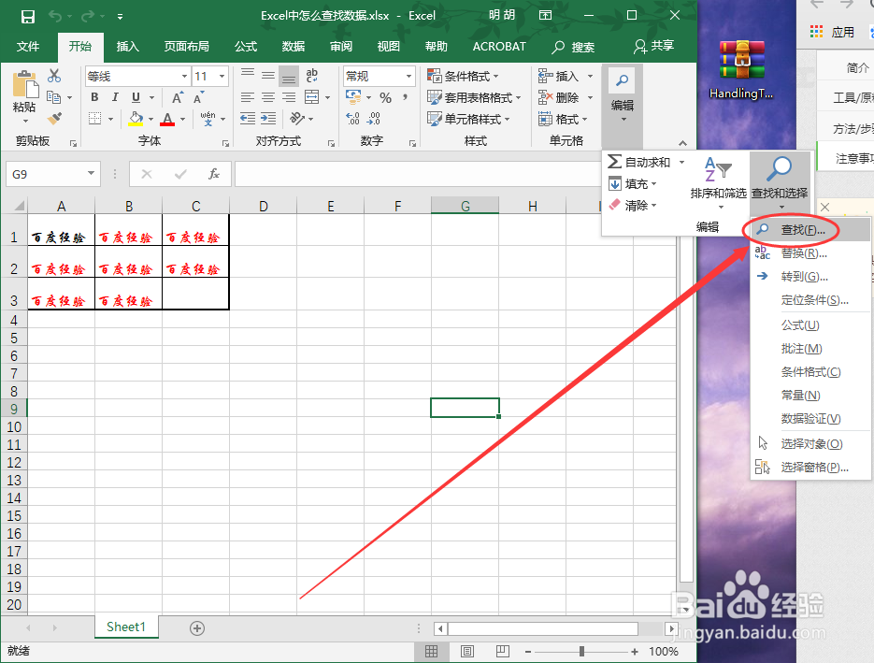Select Go To (转到) menu item
Screen dimensions: 874x663
pyautogui.click(x=811, y=277)
